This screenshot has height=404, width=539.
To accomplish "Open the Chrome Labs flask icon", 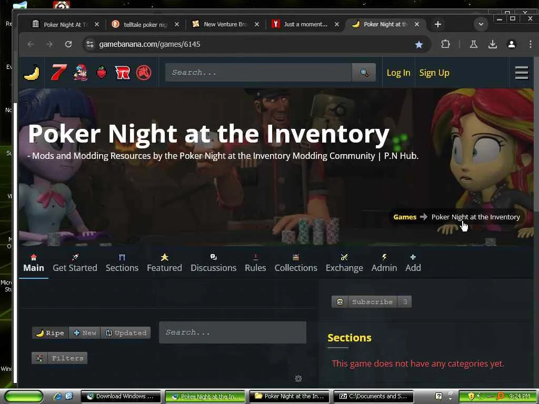I will (x=474, y=44).
